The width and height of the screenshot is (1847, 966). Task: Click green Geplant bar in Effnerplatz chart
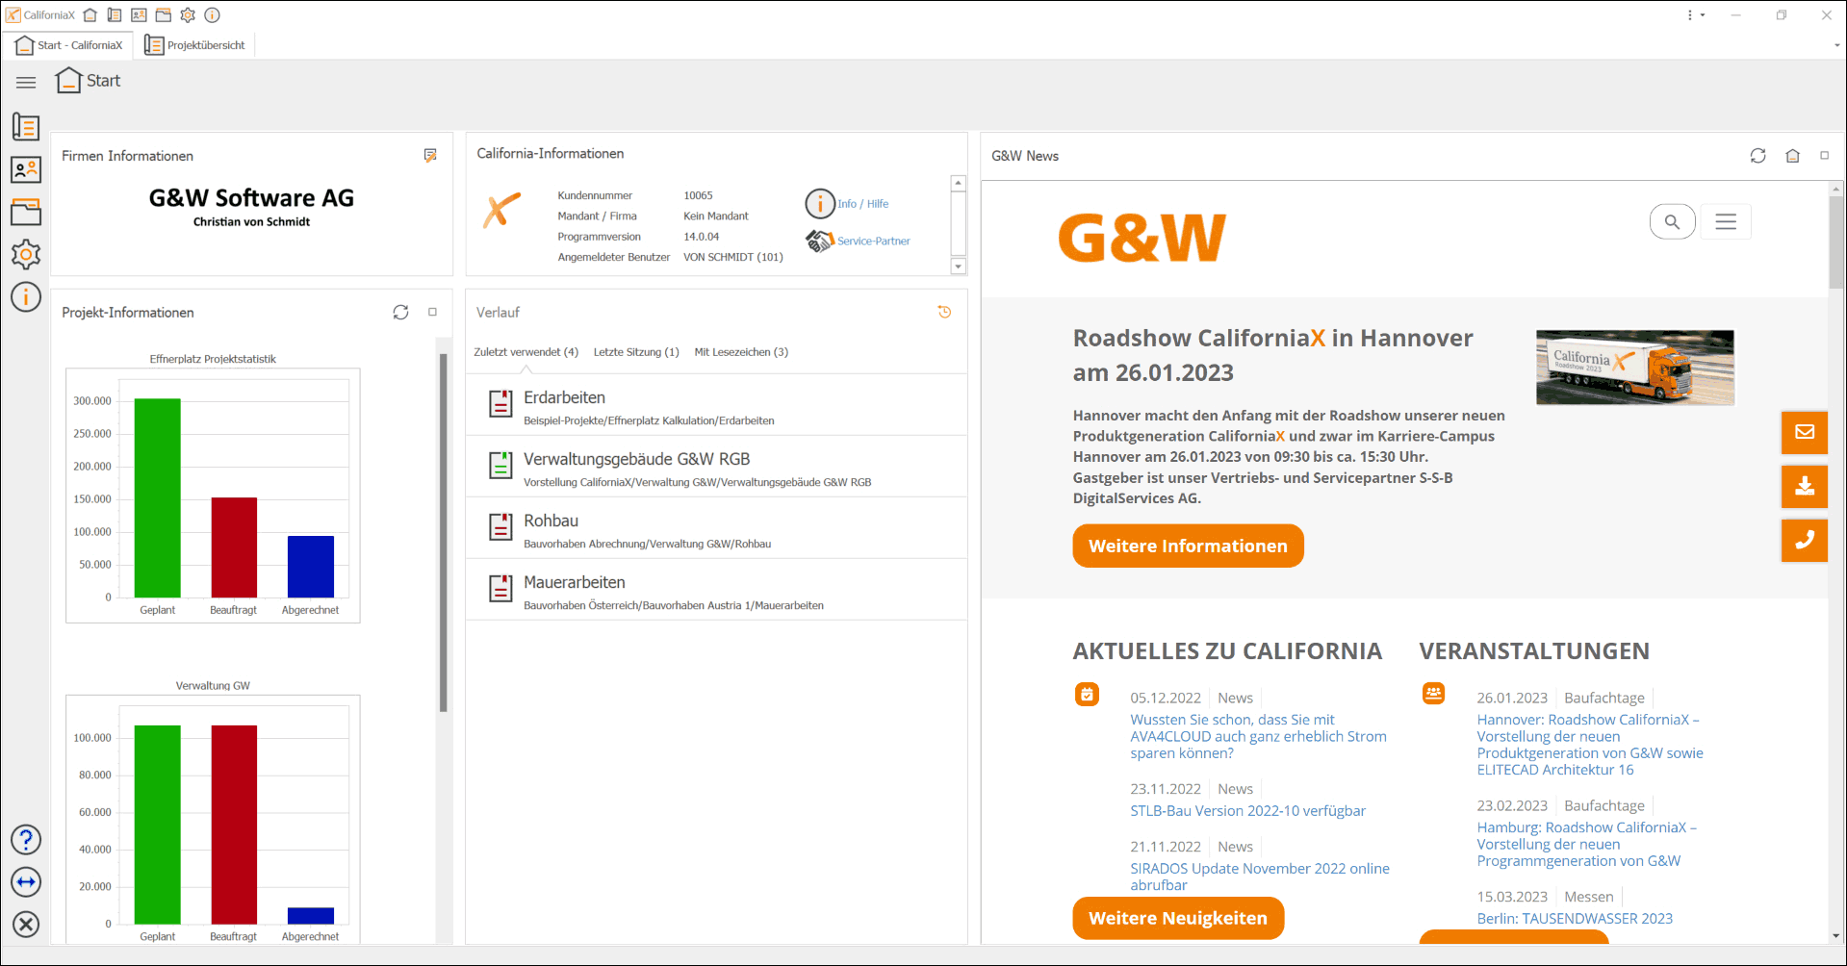pyautogui.click(x=157, y=497)
